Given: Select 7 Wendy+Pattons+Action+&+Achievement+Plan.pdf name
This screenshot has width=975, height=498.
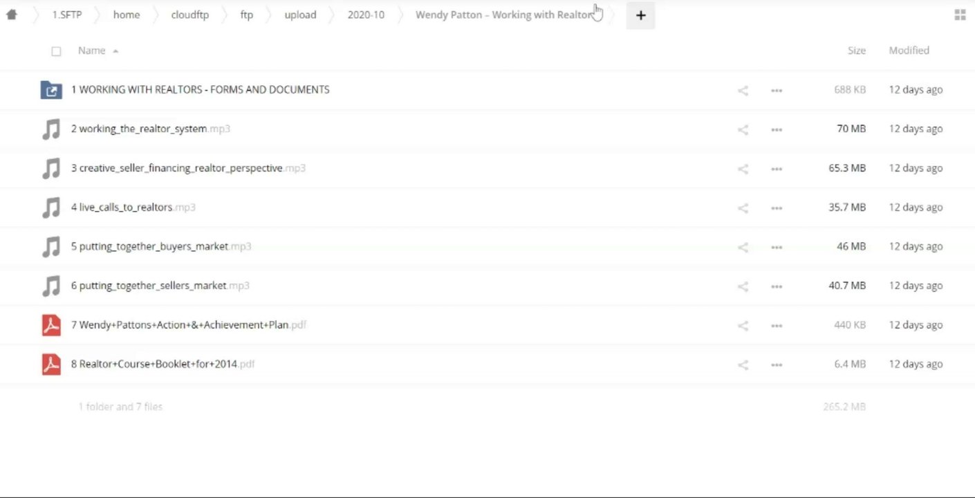Looking at the screenshot, I should pos(188,324).
